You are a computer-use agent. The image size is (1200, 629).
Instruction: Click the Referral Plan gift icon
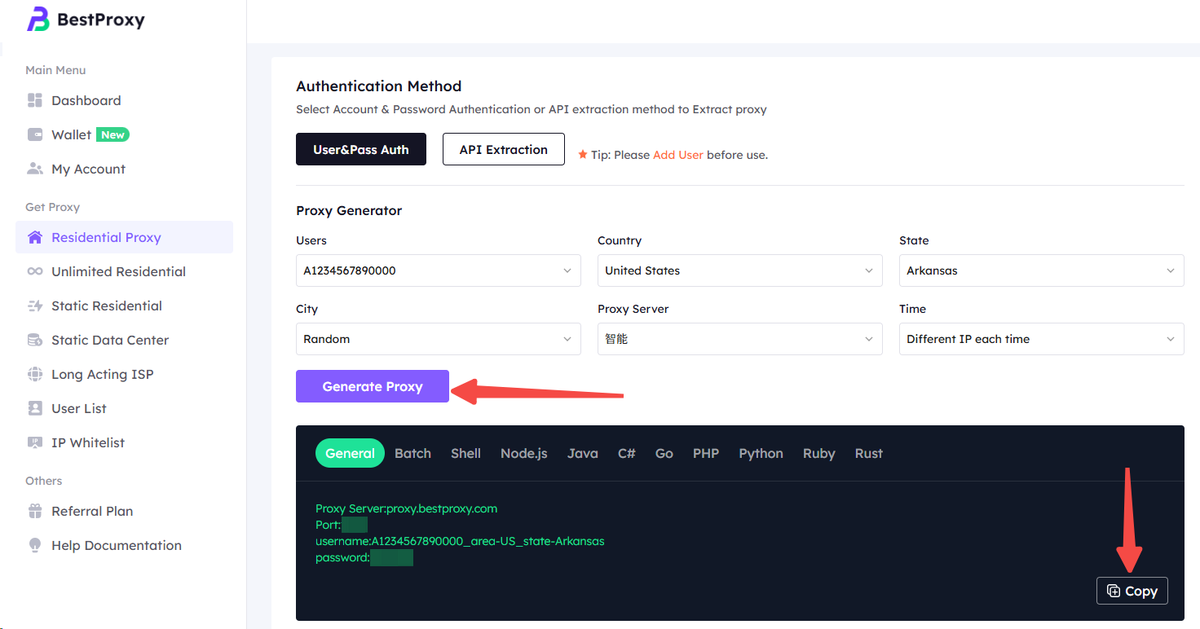click(35, 511)
